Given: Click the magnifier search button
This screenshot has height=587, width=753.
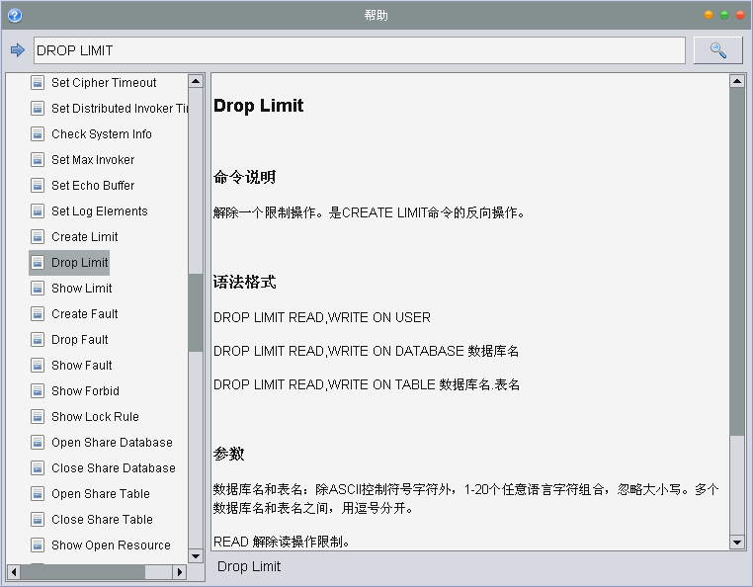Looking at the screenshot, I should tap(717, 50).
